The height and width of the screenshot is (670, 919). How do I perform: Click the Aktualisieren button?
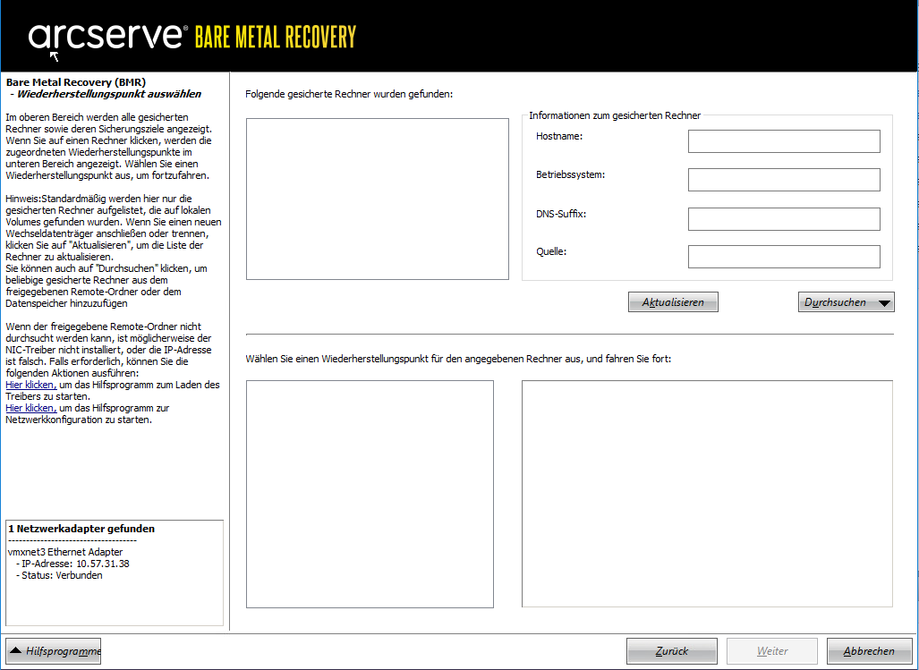[x=673, y=302]
